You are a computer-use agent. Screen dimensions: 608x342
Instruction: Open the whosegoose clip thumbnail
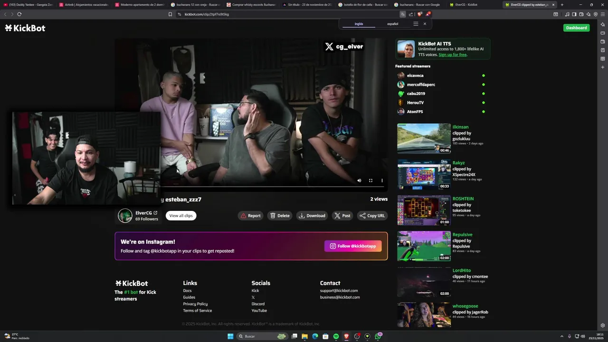click(424, 315)
